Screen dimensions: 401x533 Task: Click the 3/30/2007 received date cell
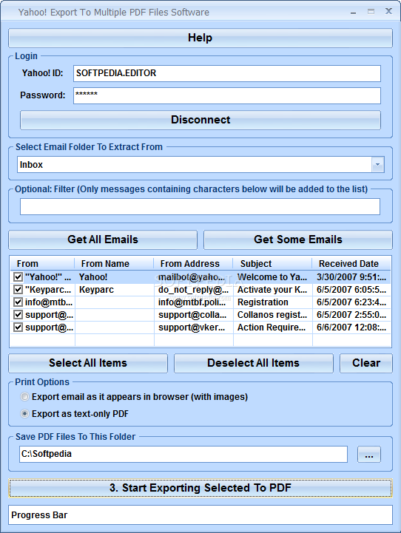click(351, 277)
